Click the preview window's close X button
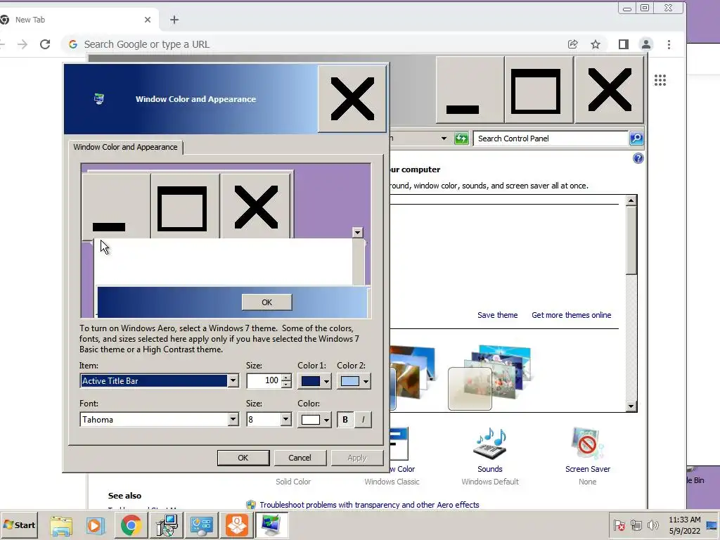This screenshot has width=720, height=540. [255, 206]
